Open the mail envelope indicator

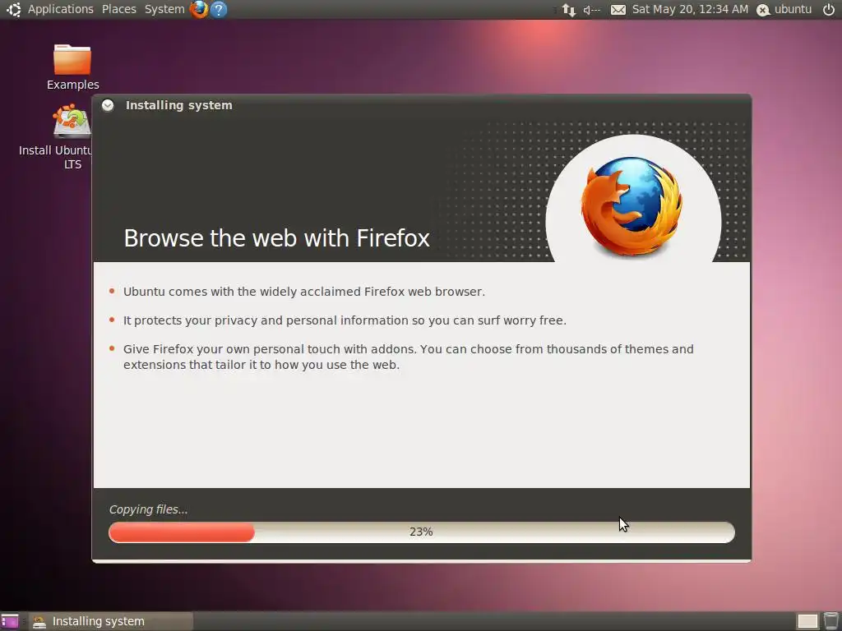pos(618,10)
